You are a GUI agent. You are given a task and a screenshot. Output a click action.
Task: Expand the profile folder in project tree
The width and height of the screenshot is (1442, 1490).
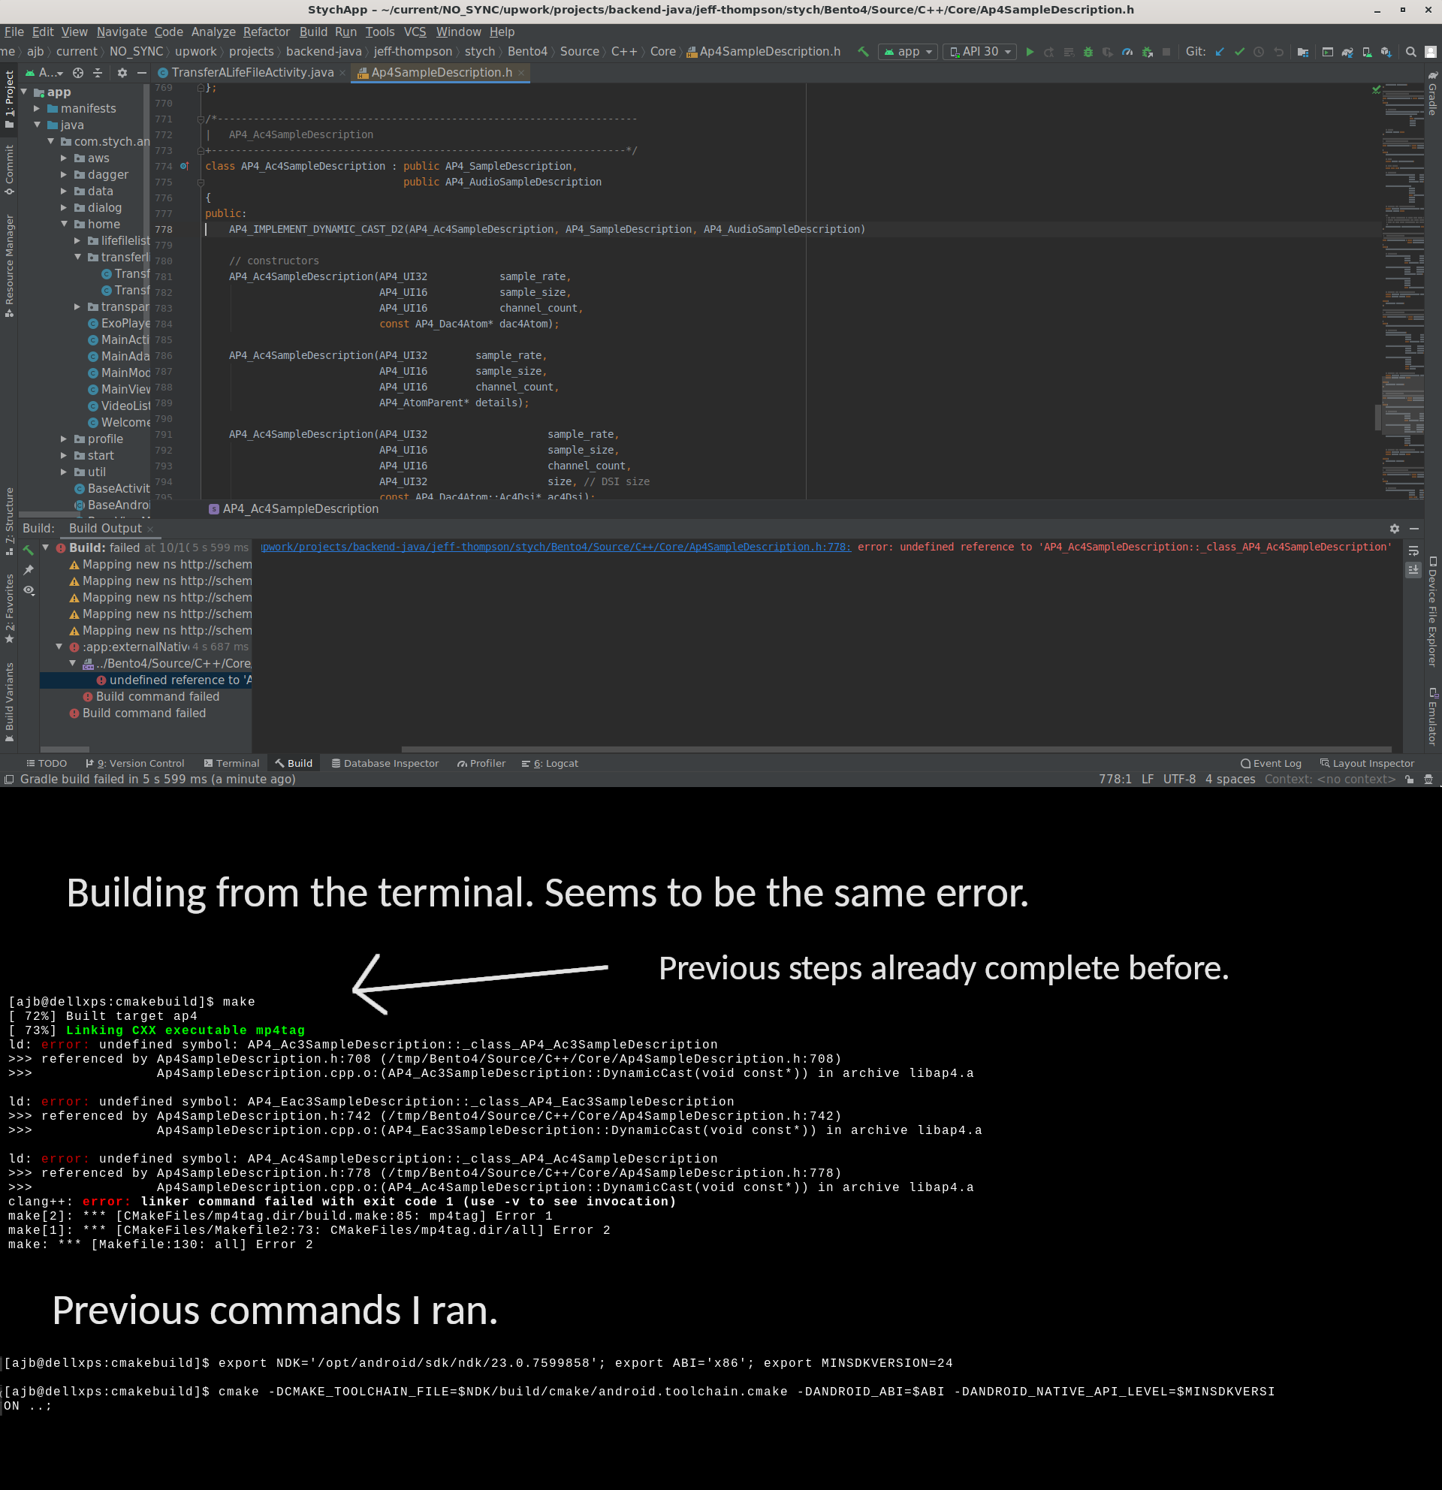point(64,439)
